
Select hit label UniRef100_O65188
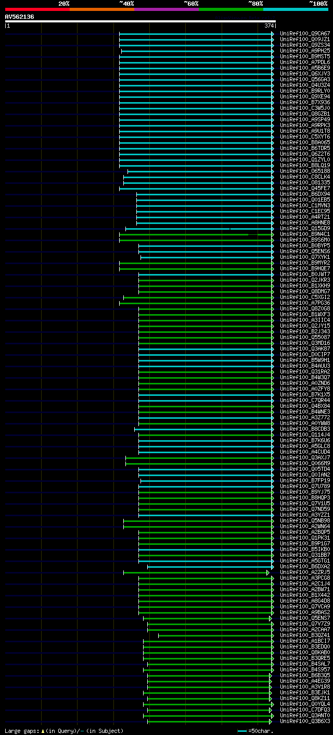305,171
